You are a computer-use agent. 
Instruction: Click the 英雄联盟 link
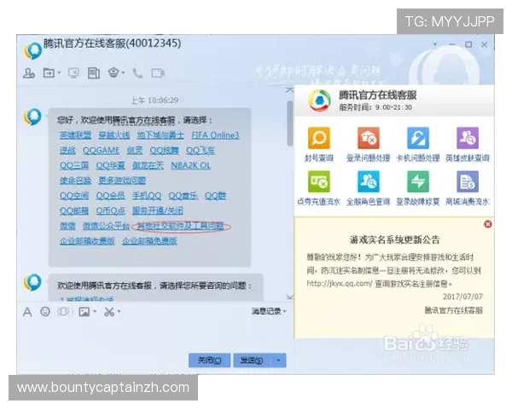click(75, 135)
